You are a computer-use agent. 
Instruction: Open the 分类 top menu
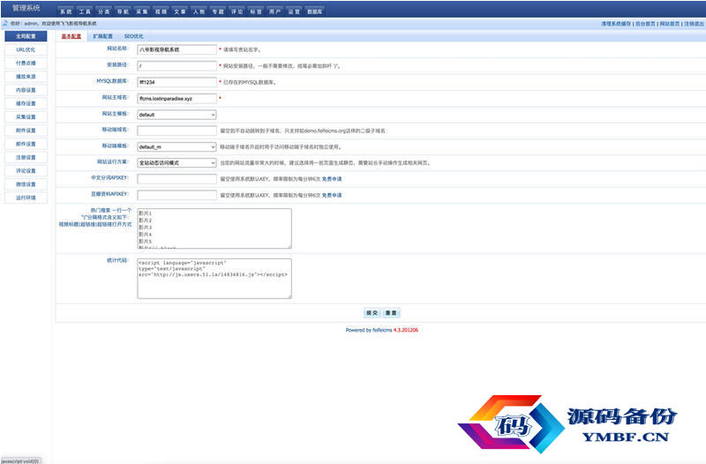[x=103, y=11]
